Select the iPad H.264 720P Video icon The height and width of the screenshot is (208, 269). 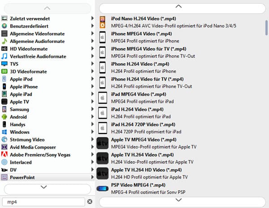click(102, 128)
